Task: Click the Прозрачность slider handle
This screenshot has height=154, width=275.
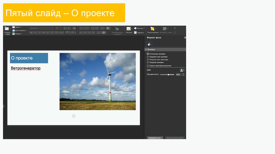Action: (x=168, y=75)
